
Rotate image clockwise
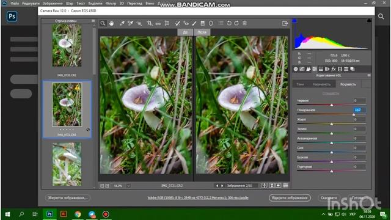tap(236, 23)
